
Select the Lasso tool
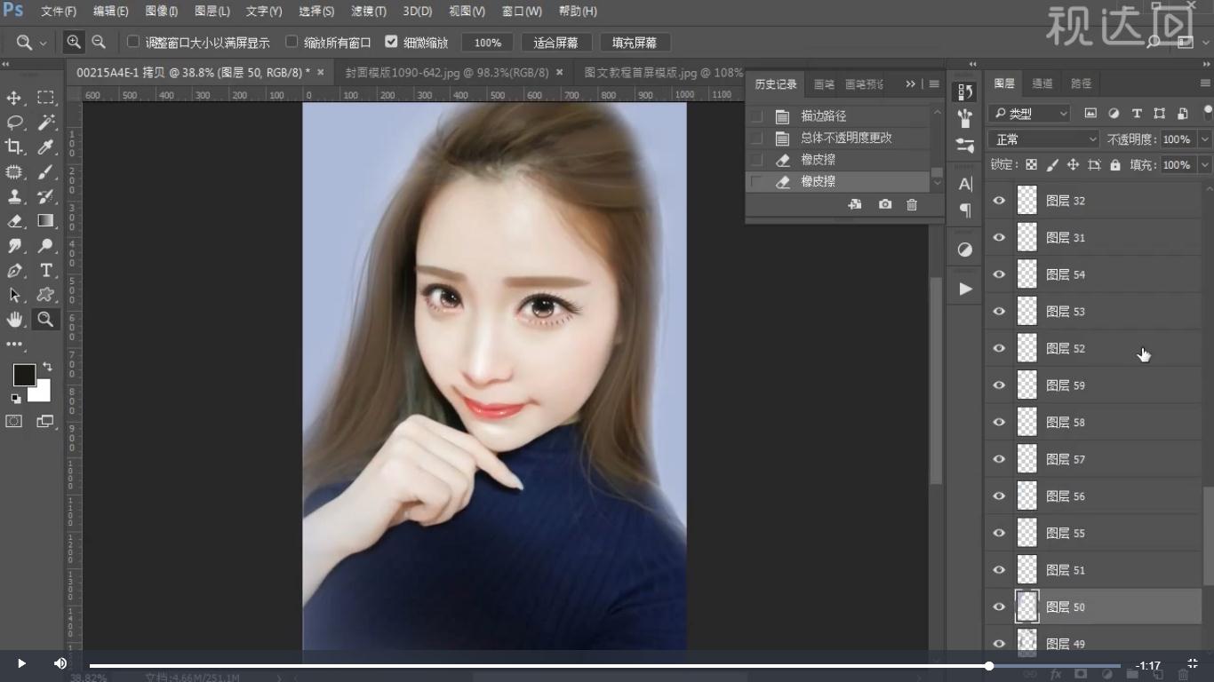[x=14, y=123]
